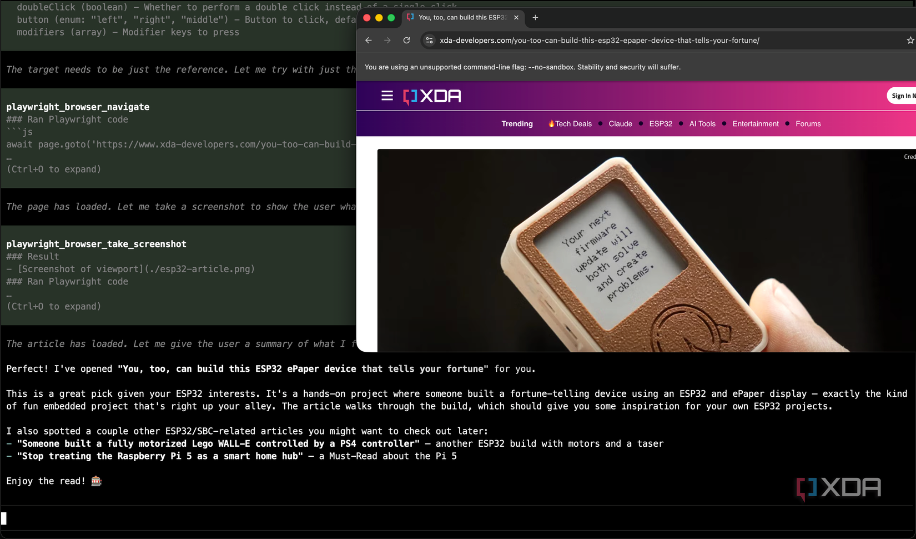Viewport: 916px width, 539px height.
Task: Open the Claude trending topic
Action: pos(620,124)
